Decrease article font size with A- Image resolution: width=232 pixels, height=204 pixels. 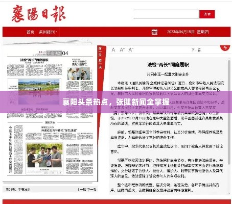131,50
